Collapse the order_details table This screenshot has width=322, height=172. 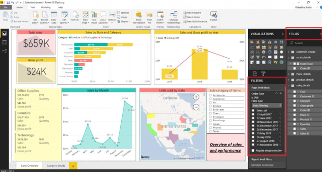289,57
